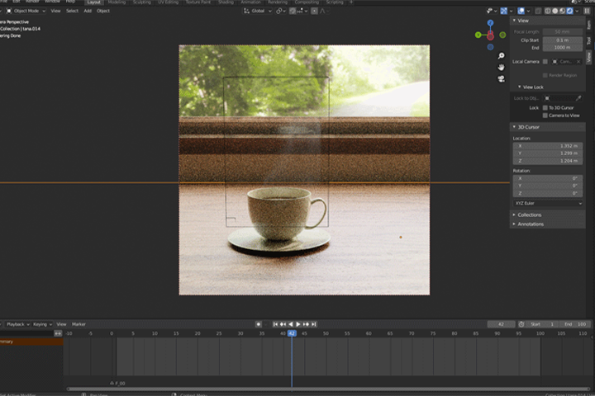Screen dimensions: 595x396
Task: Toggle show gizmo icon in header
Action: pyautogui.click(x=503, y=11)
